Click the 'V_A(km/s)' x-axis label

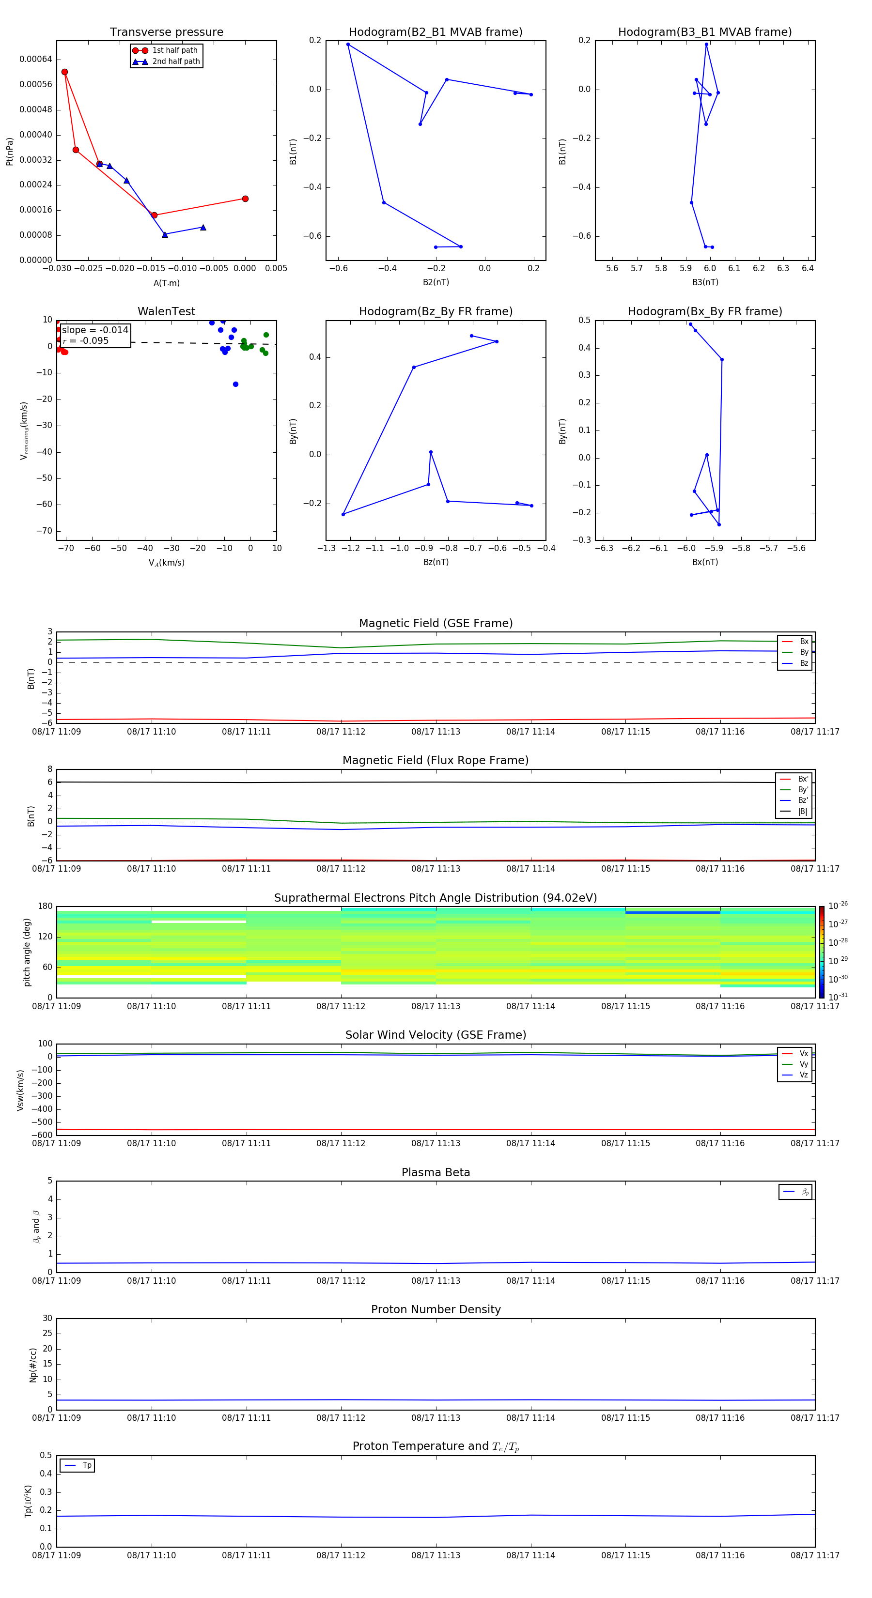pos(166,563)
